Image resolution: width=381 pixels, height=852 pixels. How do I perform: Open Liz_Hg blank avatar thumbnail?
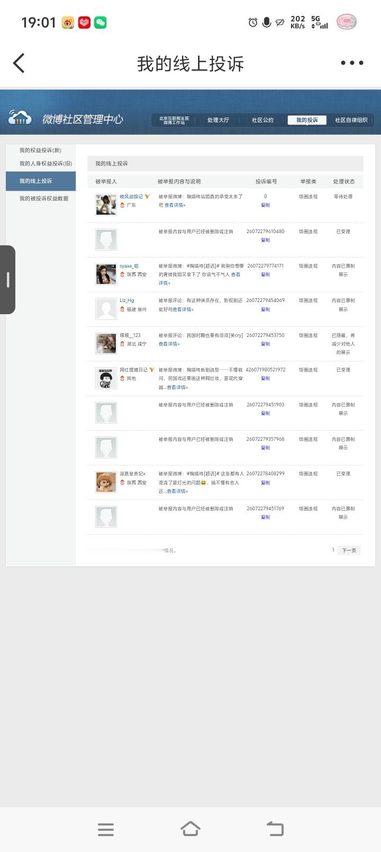[106, 309]
